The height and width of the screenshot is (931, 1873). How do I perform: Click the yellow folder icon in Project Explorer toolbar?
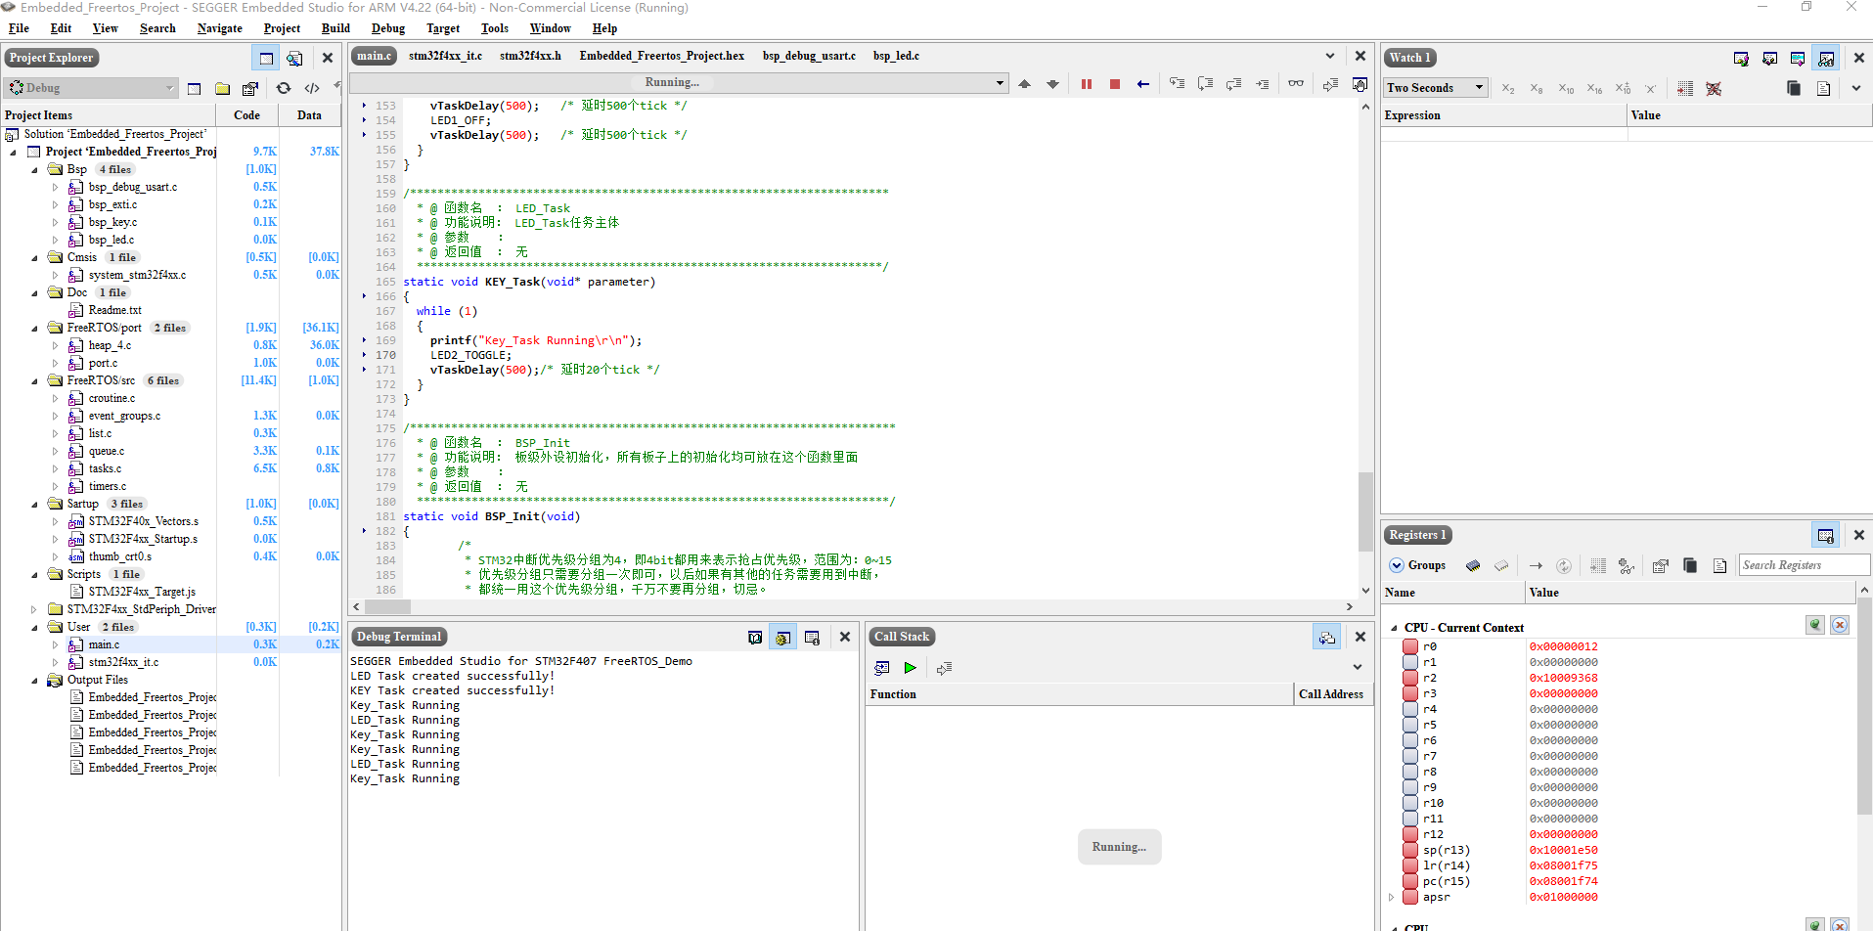point(222,88)
